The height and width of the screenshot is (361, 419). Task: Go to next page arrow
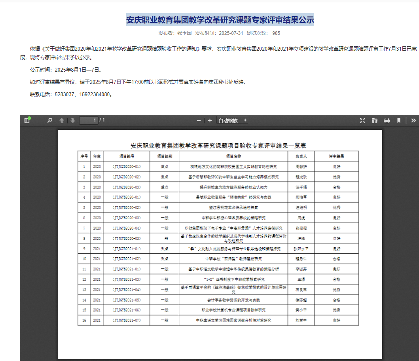[x=73, y=121]
